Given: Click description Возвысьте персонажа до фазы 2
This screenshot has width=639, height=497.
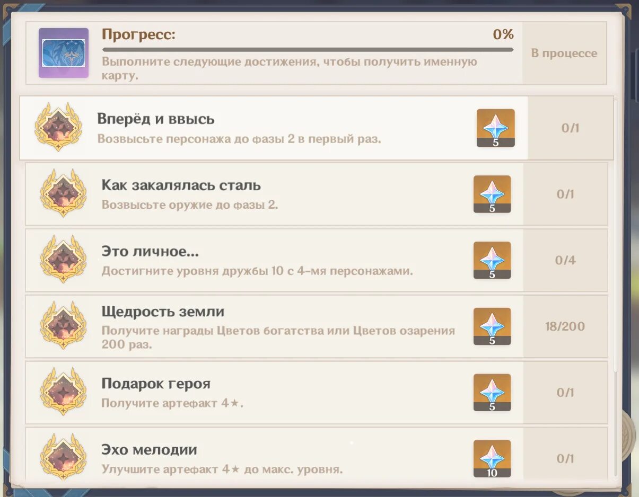Looking at the screenshot, I should [x=239, y=139].
